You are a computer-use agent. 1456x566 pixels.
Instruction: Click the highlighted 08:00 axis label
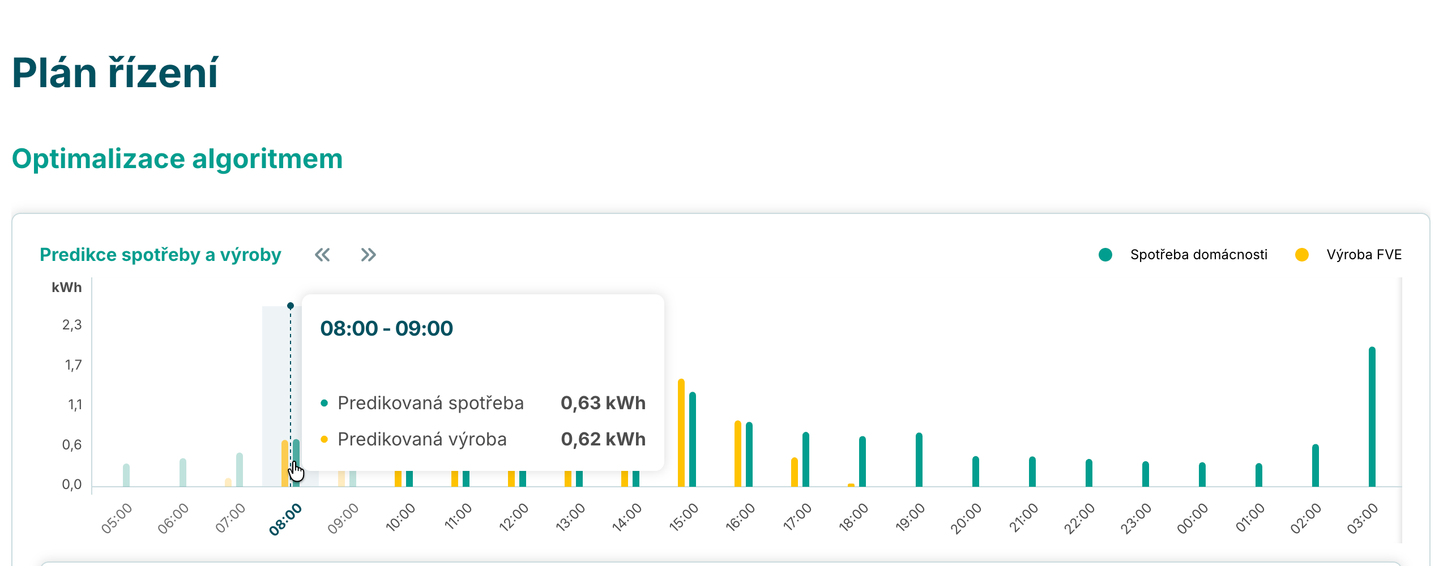pos(285,520)
